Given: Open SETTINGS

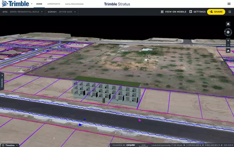Looking at the screenshot, I should click(197, 12).
